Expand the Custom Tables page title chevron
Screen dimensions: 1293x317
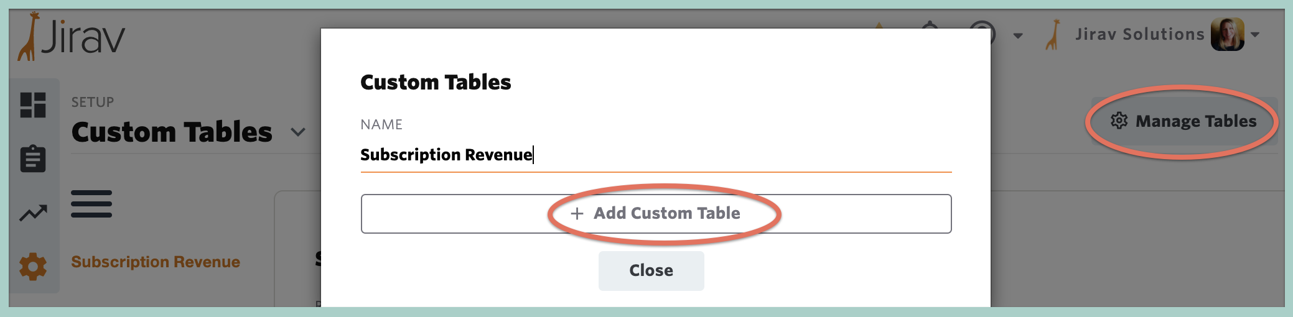pyautogui.click(x=299, y=132)
